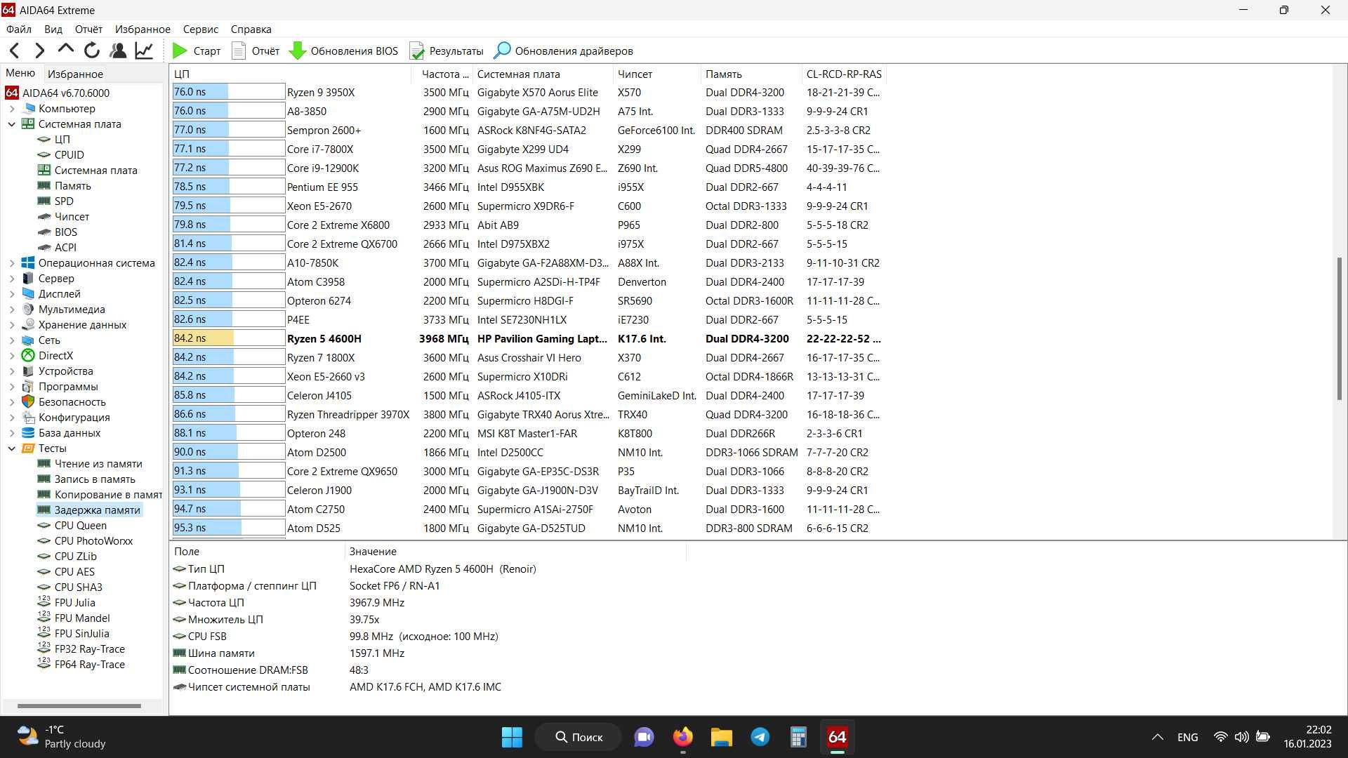The width and height of the screenshot is (1348, 758).
Task: Show hidden tray icons chevron
Action: [1158, 737]
